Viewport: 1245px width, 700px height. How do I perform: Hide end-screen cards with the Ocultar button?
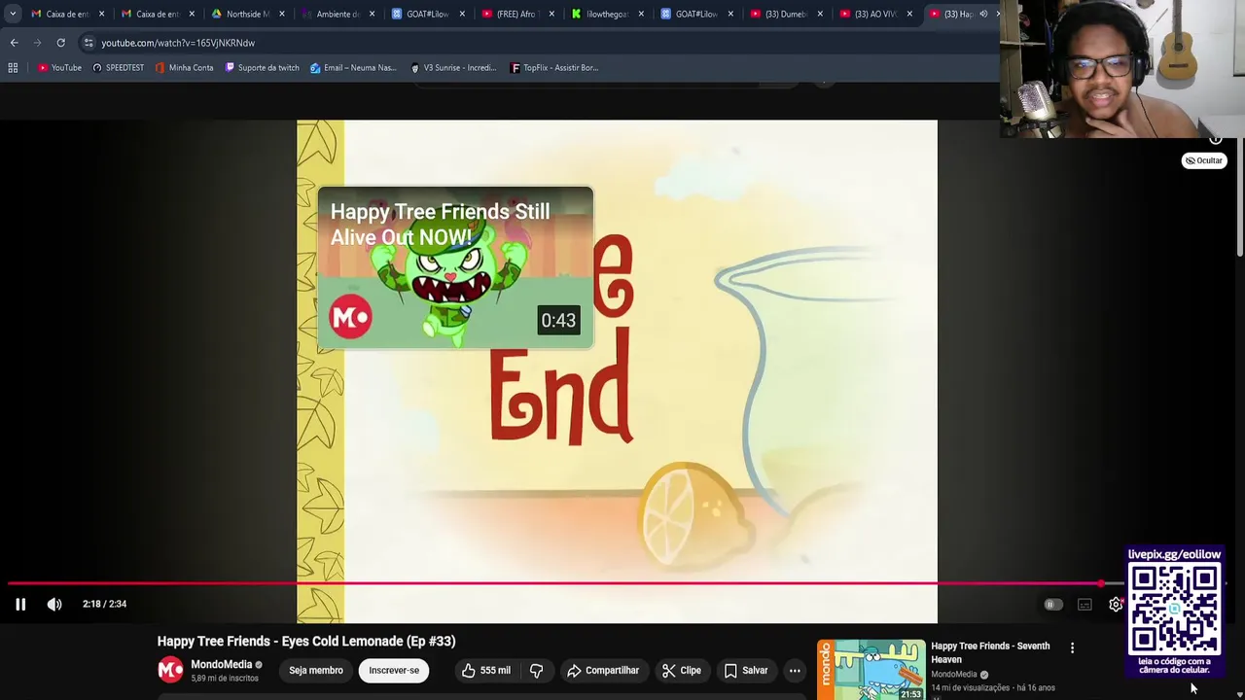(1204, 160)
